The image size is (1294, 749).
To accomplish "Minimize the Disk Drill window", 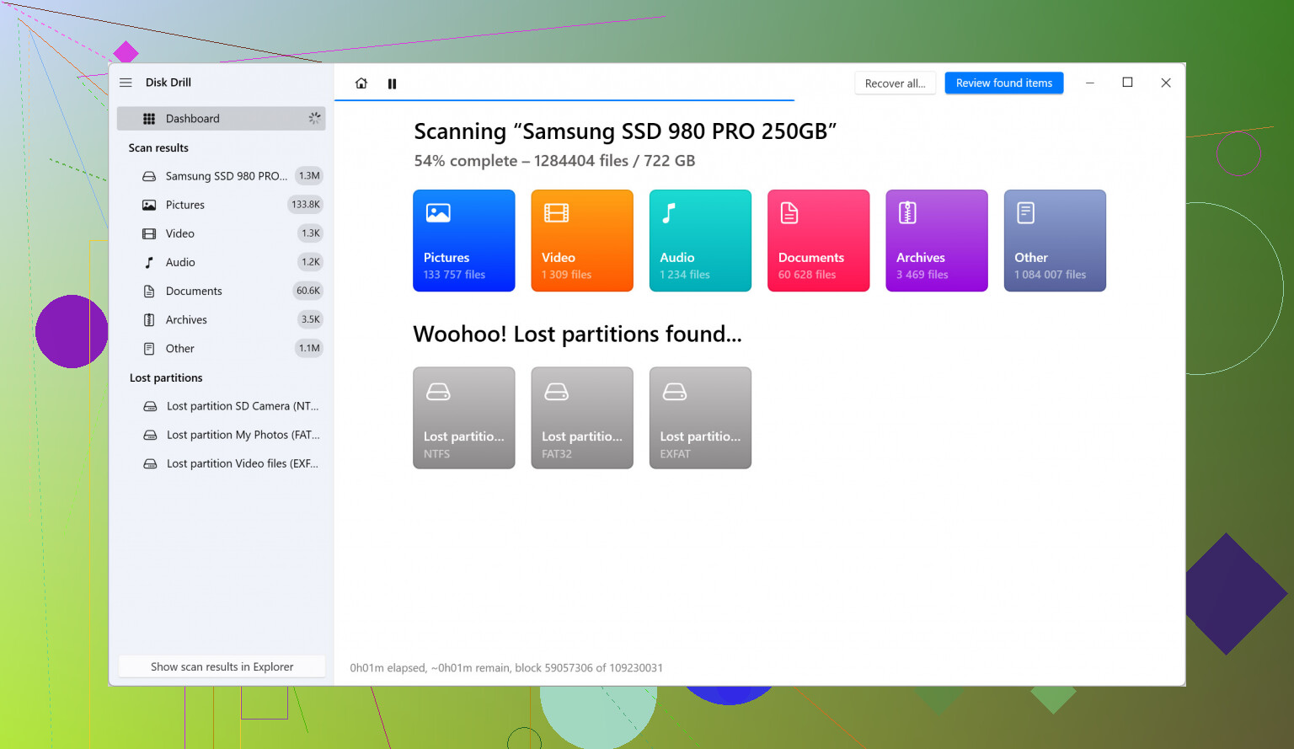I will [1089, 83].
